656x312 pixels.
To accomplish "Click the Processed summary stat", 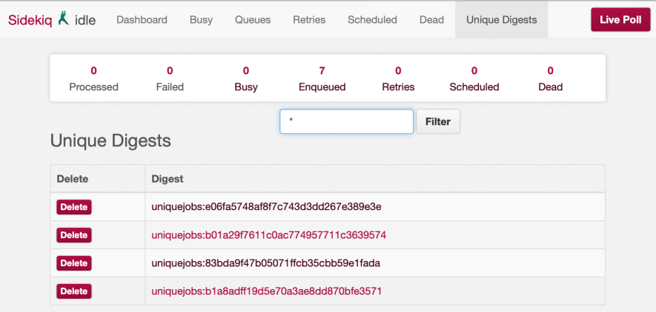I will tap(93, 79).
